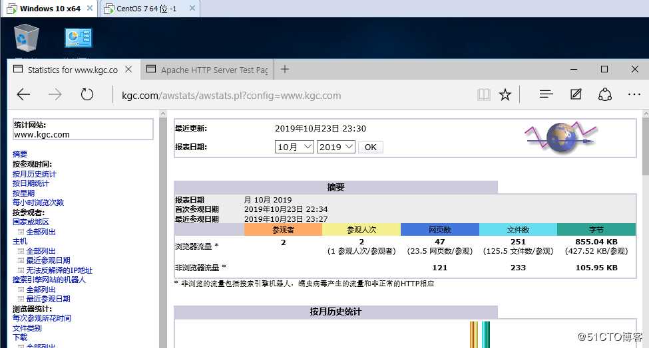This screenshot has height=348, width=649.
Task: Go back with the browser back arrow
Action: click(23, 94)
